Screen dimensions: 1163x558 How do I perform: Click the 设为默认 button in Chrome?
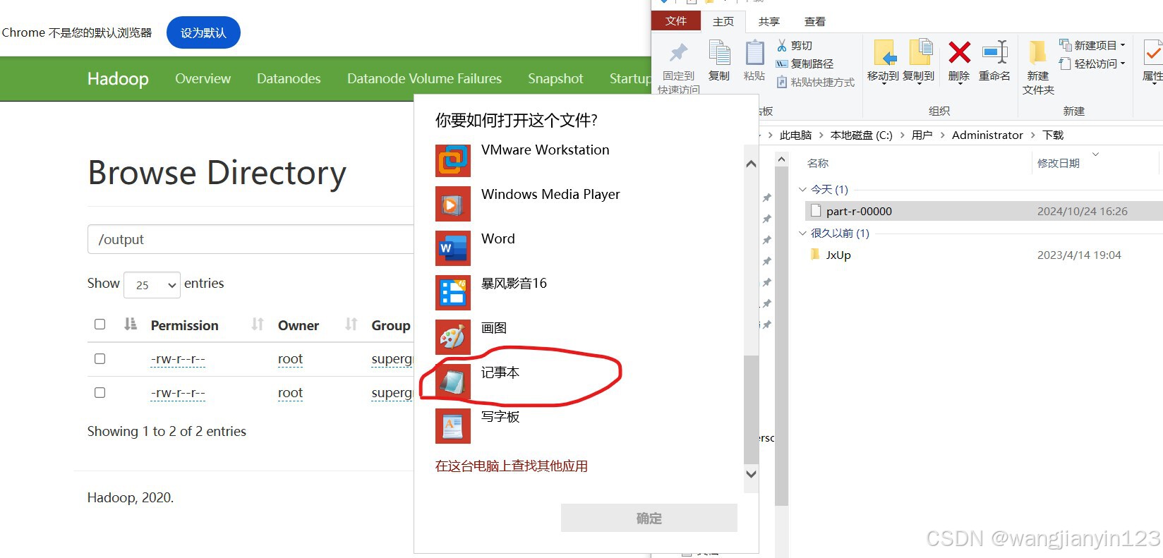[x=203, y=32]
